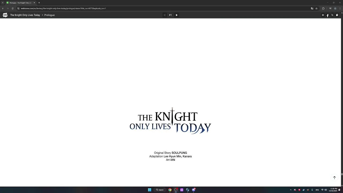Click the Art IAN credit

point(170,160)
